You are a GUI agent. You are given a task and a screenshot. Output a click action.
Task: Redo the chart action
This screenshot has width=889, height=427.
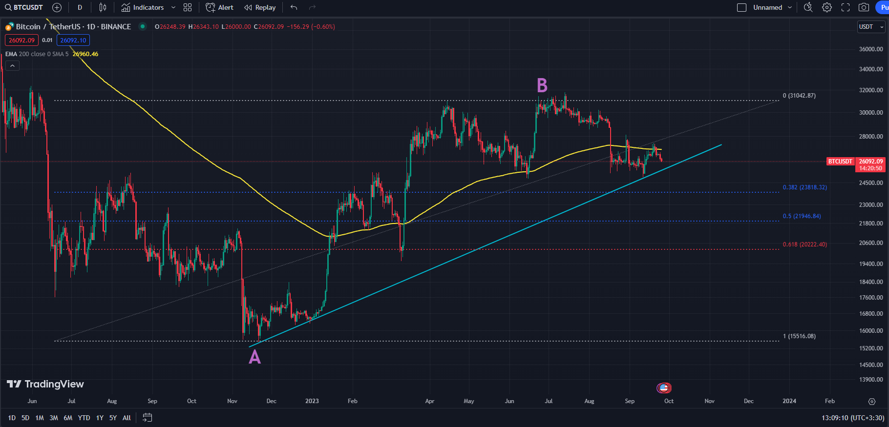click(313, 7)
